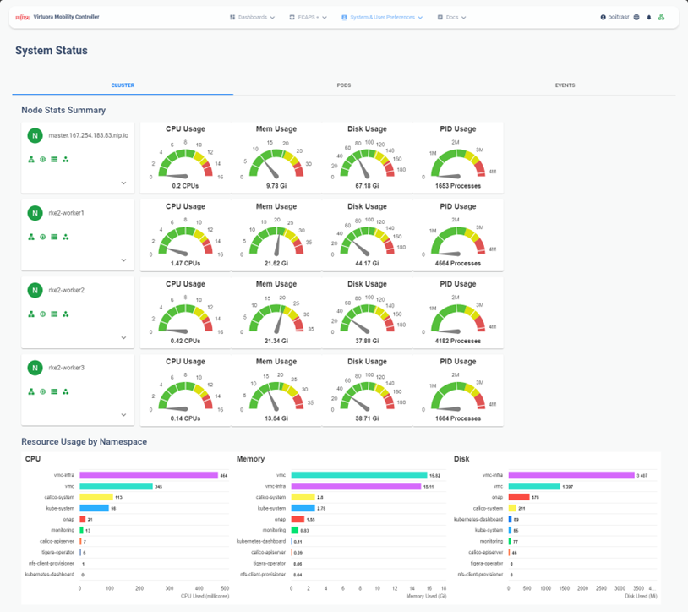Viewport: 688px width, 612px height.
Task: Click the Fujitsu logo in the header
Action: point(22,17)
